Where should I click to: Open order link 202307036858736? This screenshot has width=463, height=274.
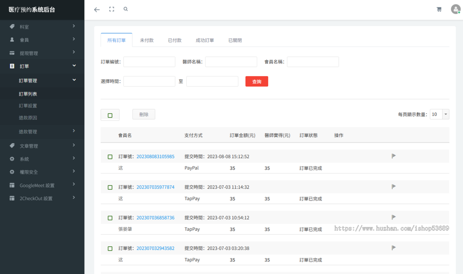[x=155, y=218]
